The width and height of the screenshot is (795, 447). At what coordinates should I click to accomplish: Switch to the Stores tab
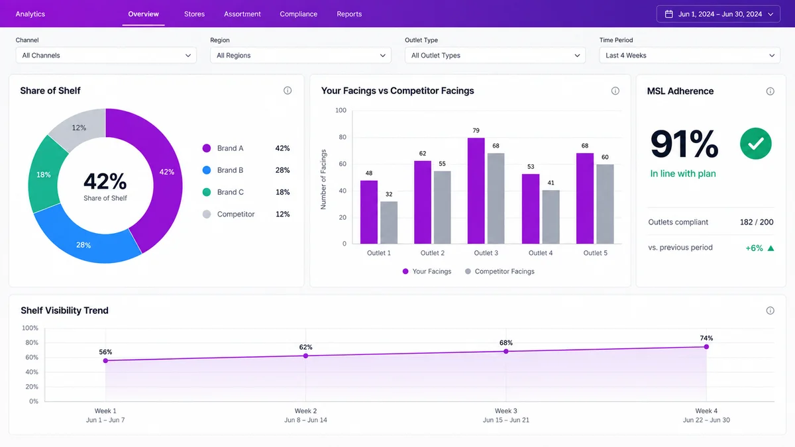pos(194,14)
